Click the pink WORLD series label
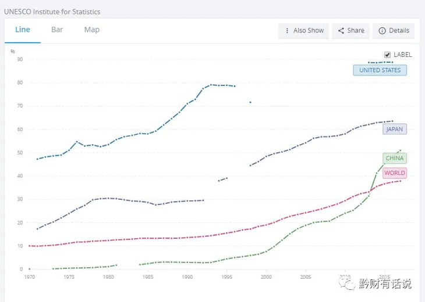This screenshot has height=302, width=425. click(395, 173)
